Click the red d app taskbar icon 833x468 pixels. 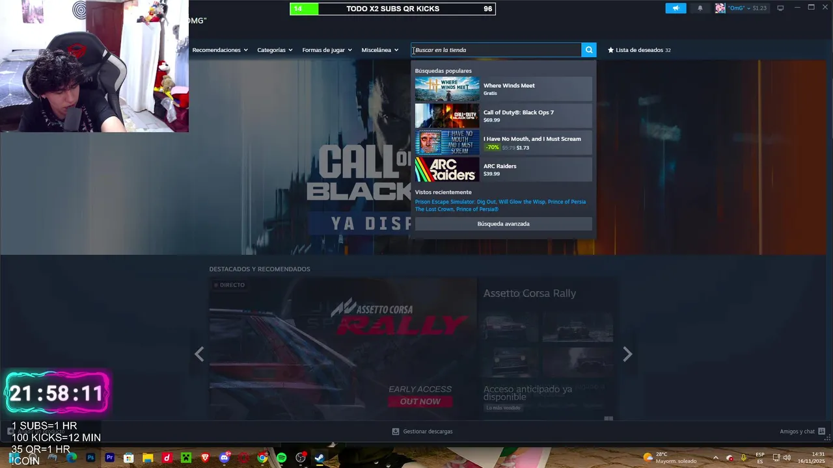pos(167,458)
